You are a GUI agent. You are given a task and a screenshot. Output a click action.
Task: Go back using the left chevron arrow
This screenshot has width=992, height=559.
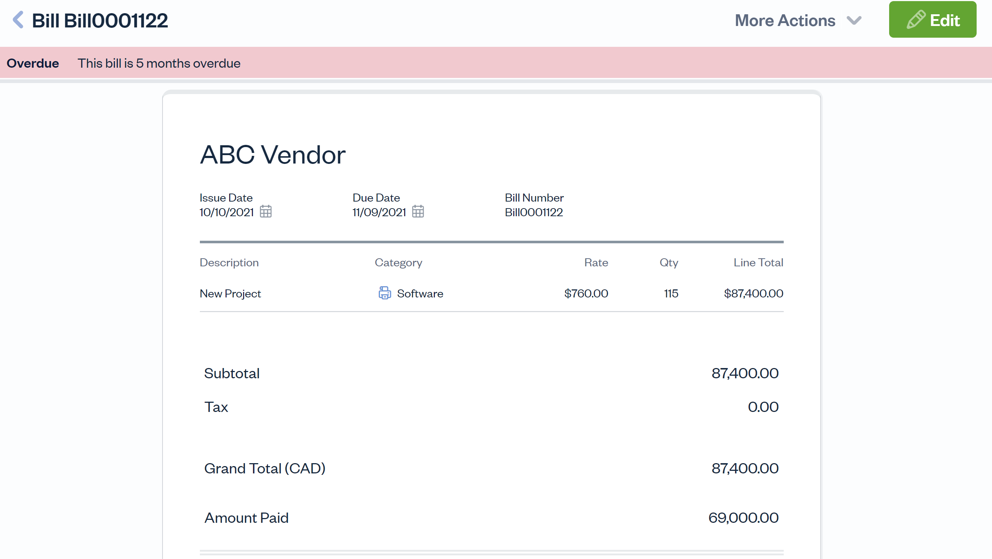(x=18, y=20)
